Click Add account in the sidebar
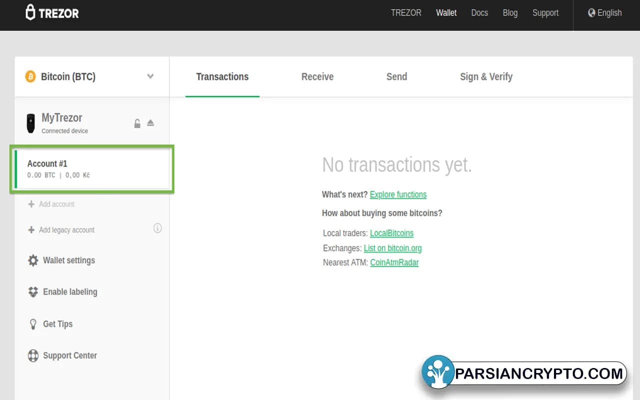The height and width of the screenshot is (400, 640). [x=56, y=204]
